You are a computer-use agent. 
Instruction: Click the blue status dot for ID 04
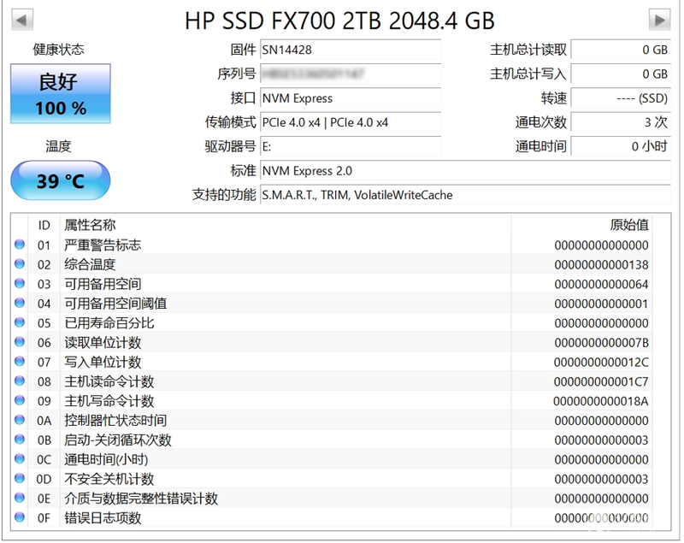20,303
